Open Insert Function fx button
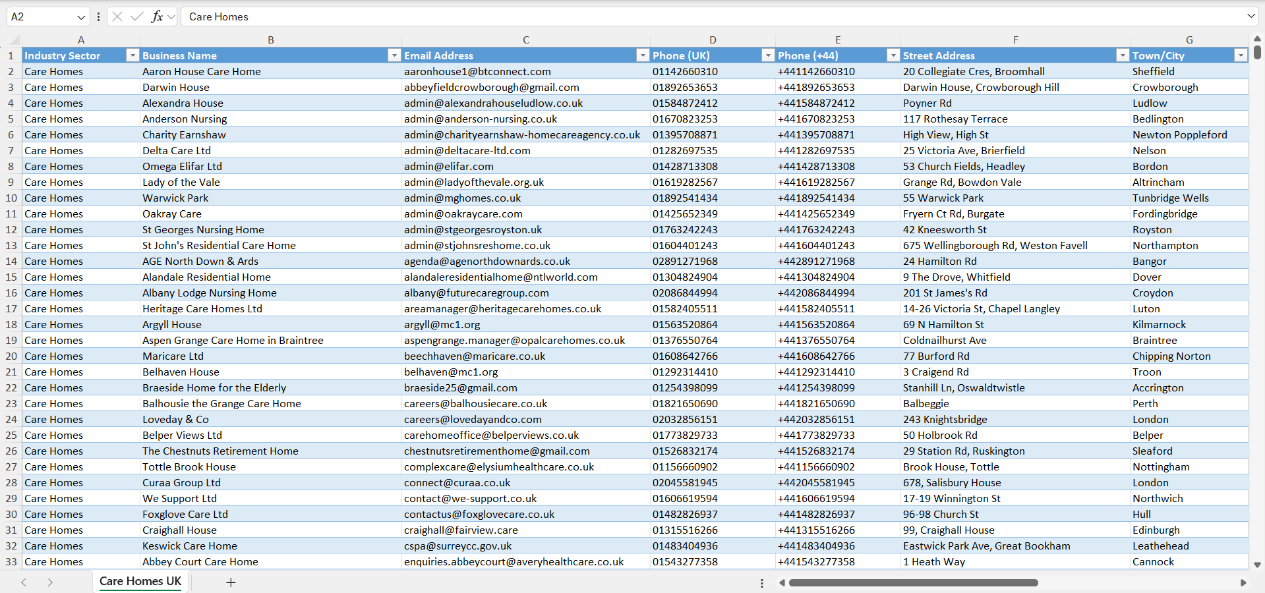This screenshot has width=1265, height=593. click(157, 16)
